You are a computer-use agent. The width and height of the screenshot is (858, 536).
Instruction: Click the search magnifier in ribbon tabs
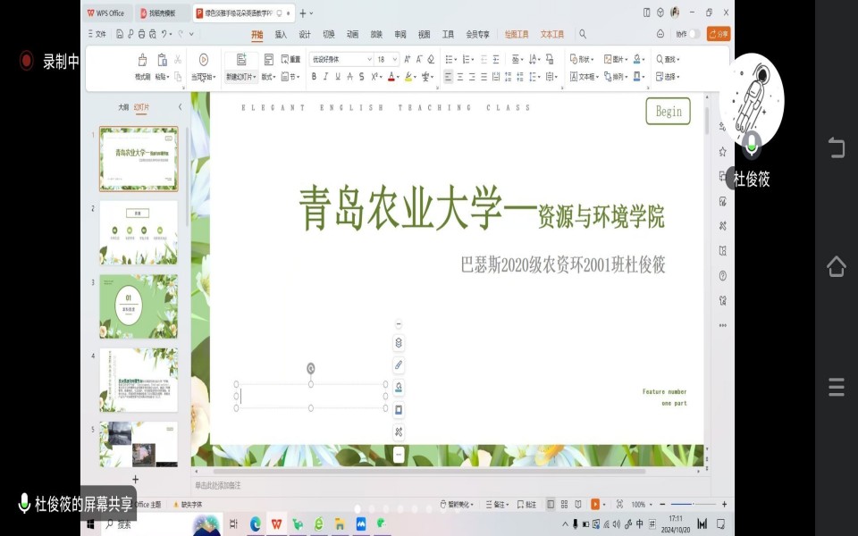tap(583, 34)
